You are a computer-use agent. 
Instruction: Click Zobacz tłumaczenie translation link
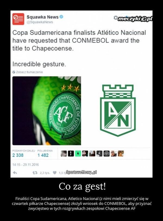coord(29,72)
